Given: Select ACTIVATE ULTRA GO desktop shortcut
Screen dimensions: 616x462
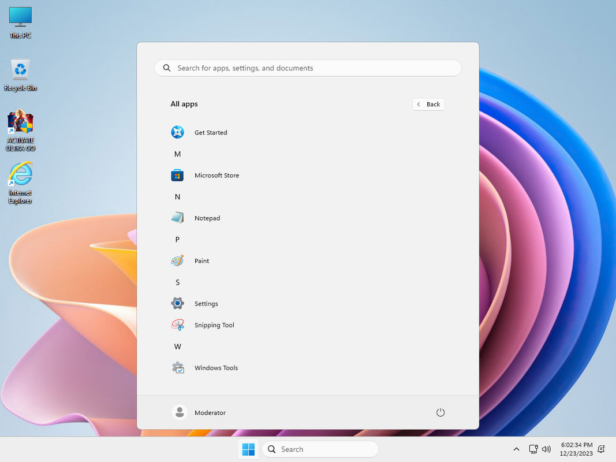Looking at the screenshot, I should click(20, 131).
